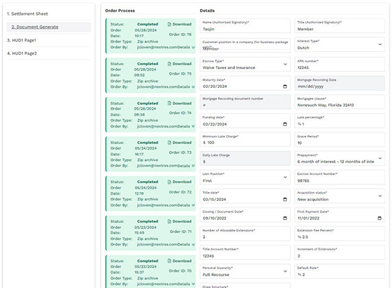Click the Mortgagee clause field

point(339,102)
